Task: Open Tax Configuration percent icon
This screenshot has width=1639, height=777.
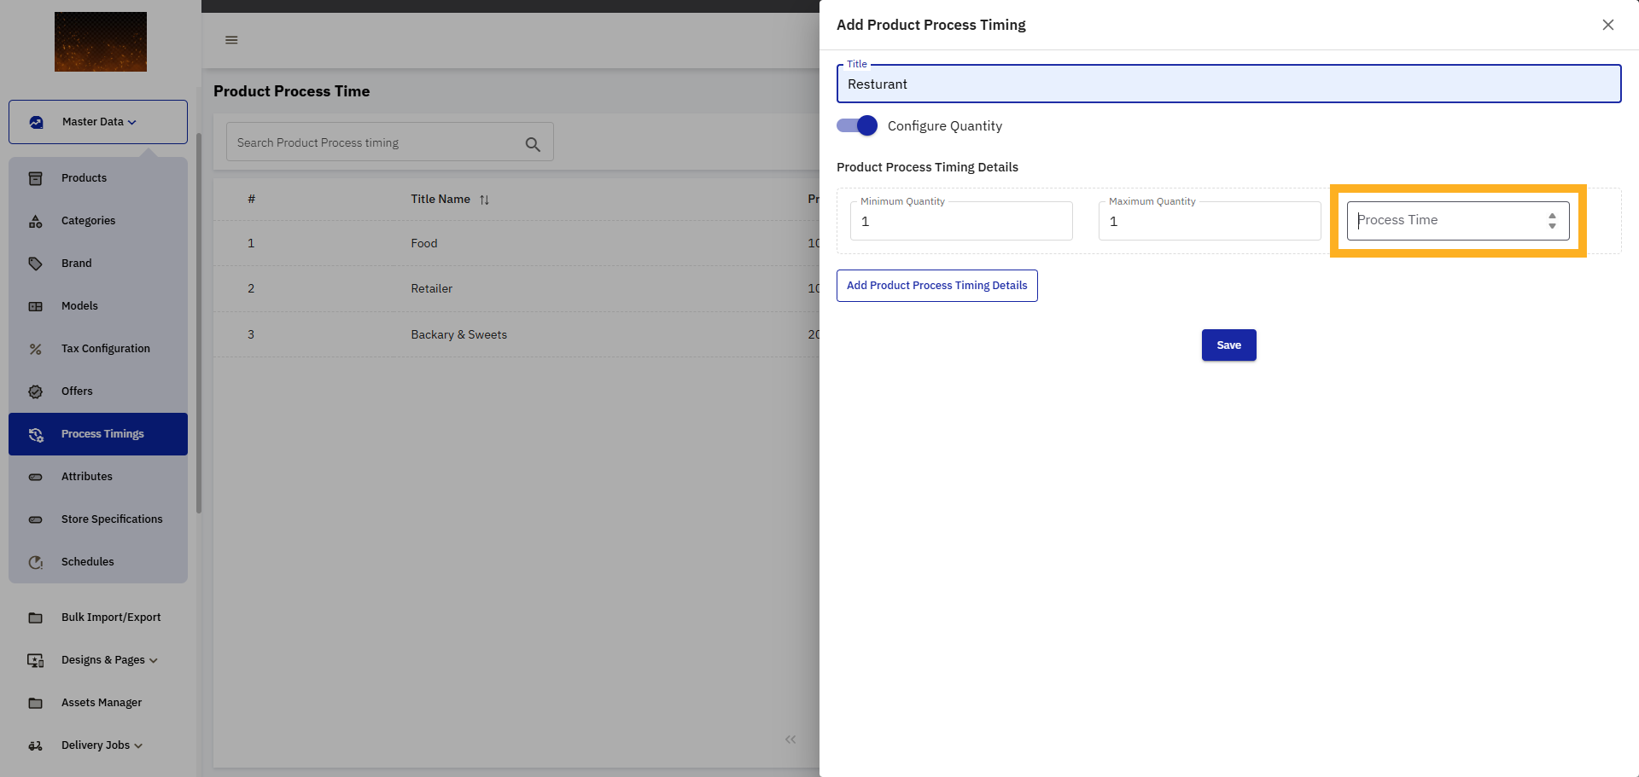Action: [35, 348]
